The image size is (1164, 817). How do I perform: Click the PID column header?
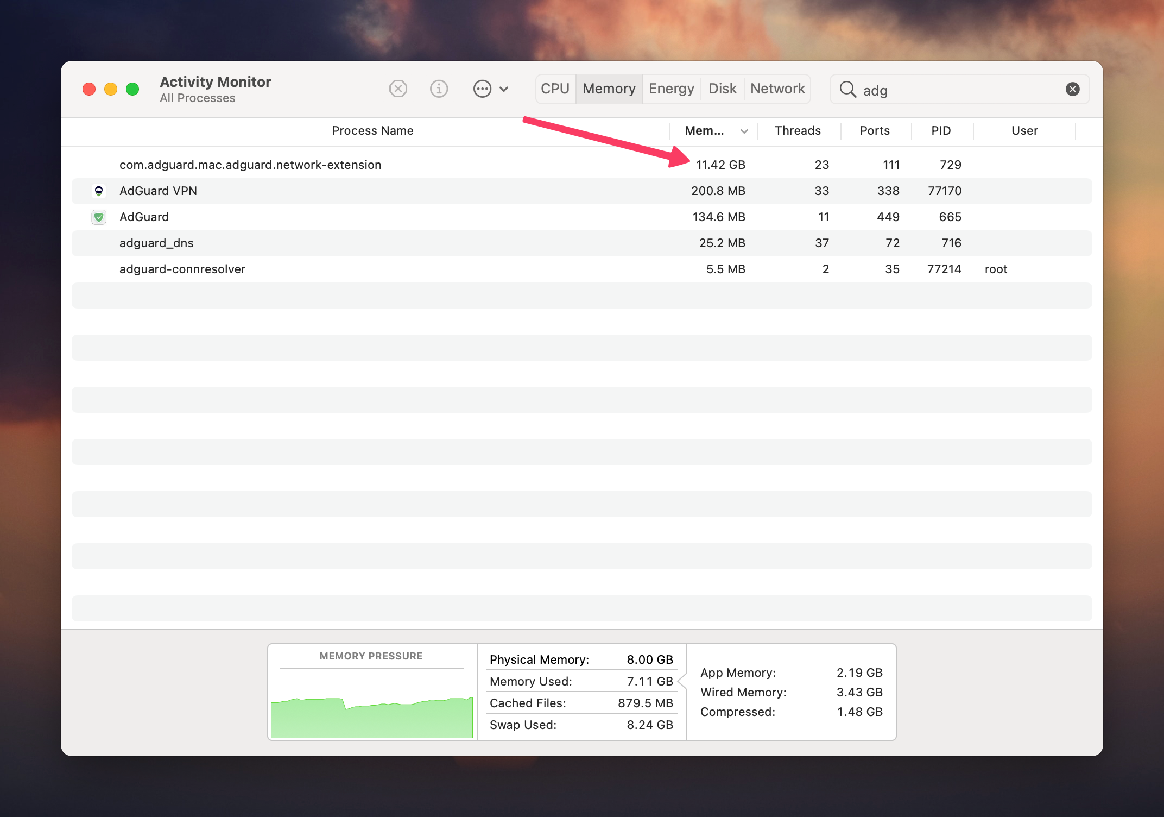[941, 130]
